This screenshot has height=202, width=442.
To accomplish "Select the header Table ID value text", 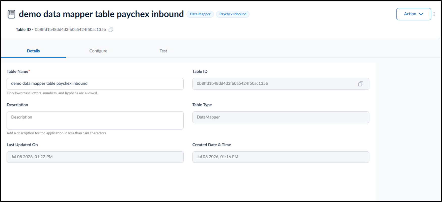I will click(70, 30).
